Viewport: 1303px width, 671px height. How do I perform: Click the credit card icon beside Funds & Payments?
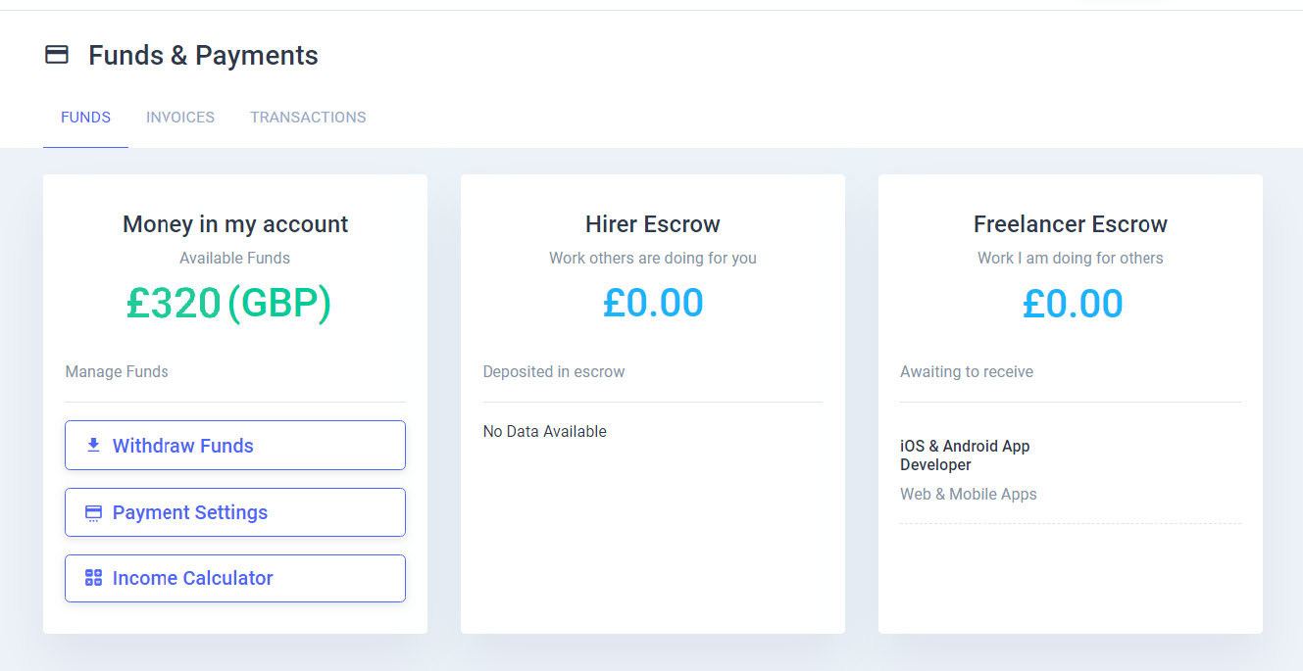pyautogui.click(x=57, y=55)
